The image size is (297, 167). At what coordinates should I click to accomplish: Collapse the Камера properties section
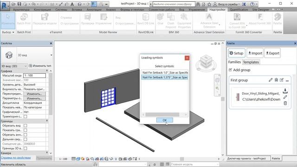pos(47,153)
